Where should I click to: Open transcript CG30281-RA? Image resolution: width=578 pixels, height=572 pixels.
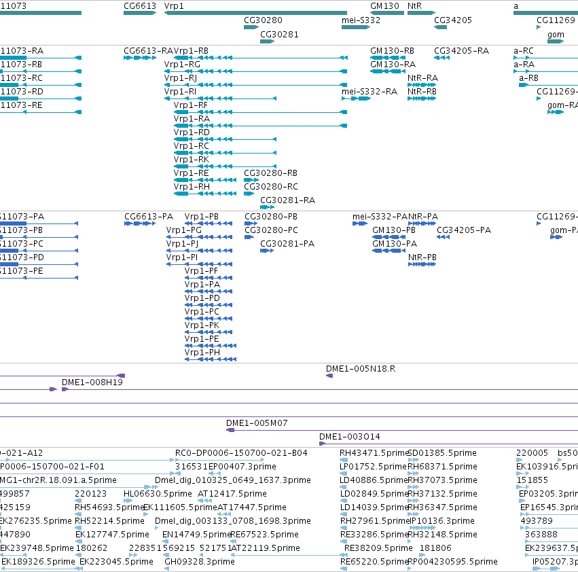pos(267,207)
